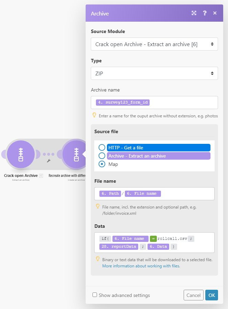Click the wrench icon between modules

(48, 161)
